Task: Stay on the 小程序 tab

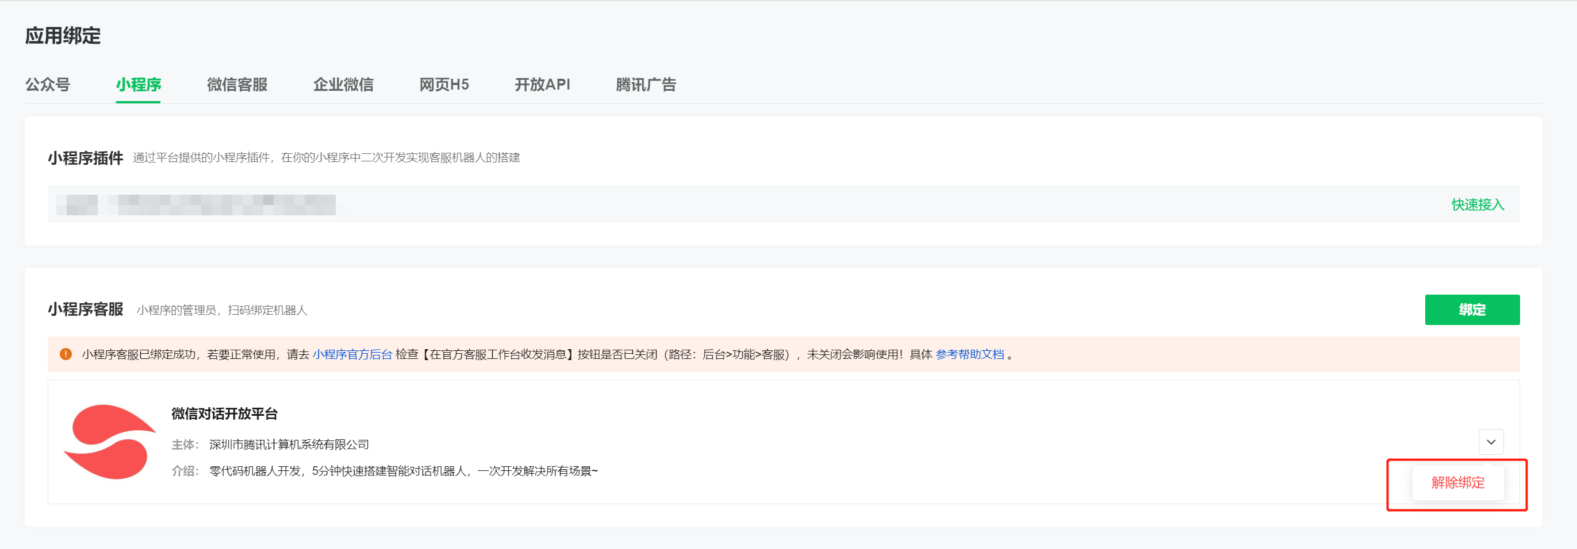Action: point(139,85)
